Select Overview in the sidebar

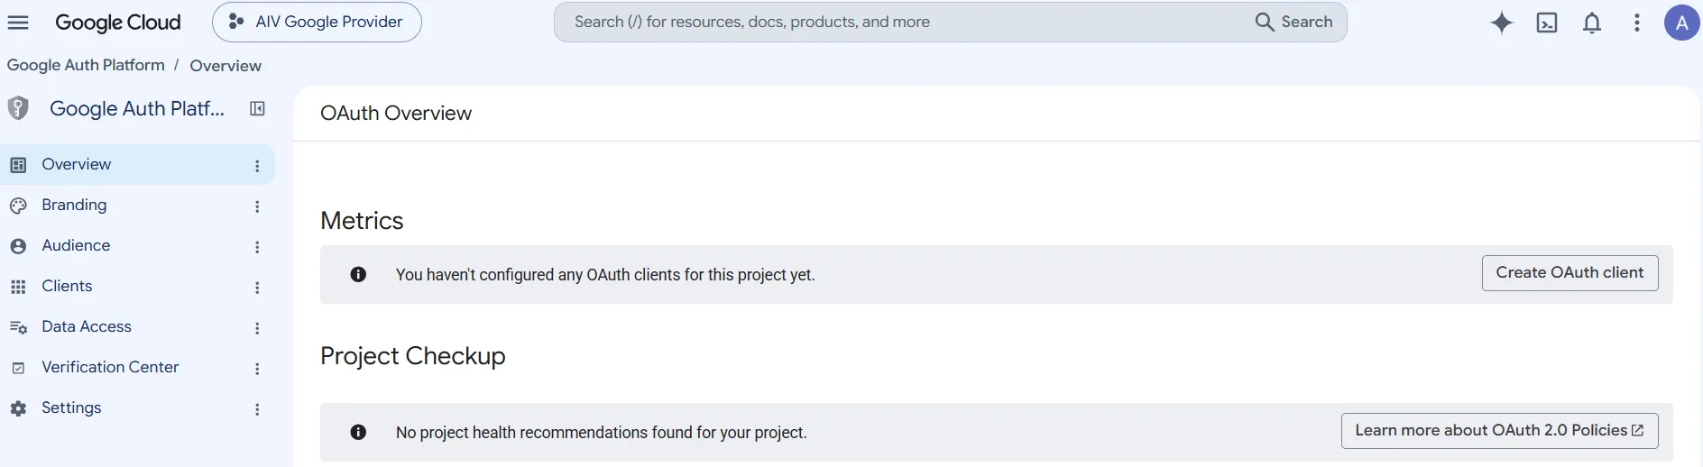point(137,165)
